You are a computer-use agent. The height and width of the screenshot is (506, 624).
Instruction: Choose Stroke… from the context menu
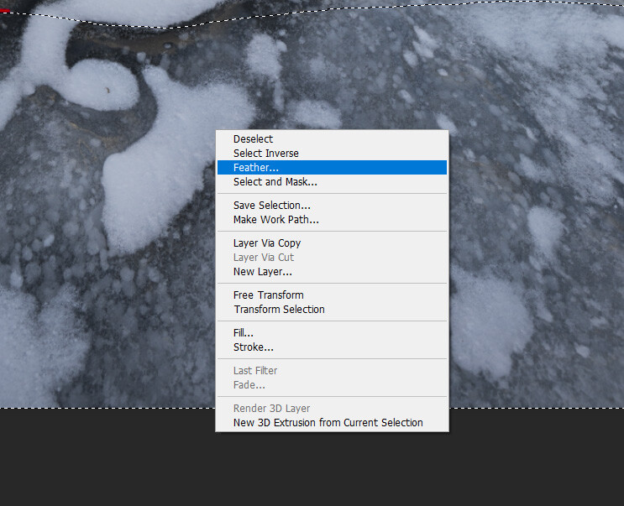point(332,347)
